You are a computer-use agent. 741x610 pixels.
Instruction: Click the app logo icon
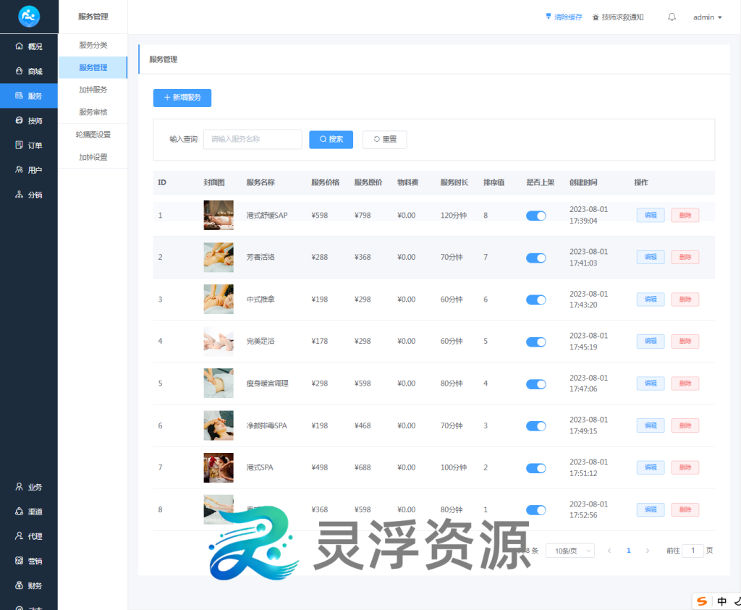coord(29,17)
